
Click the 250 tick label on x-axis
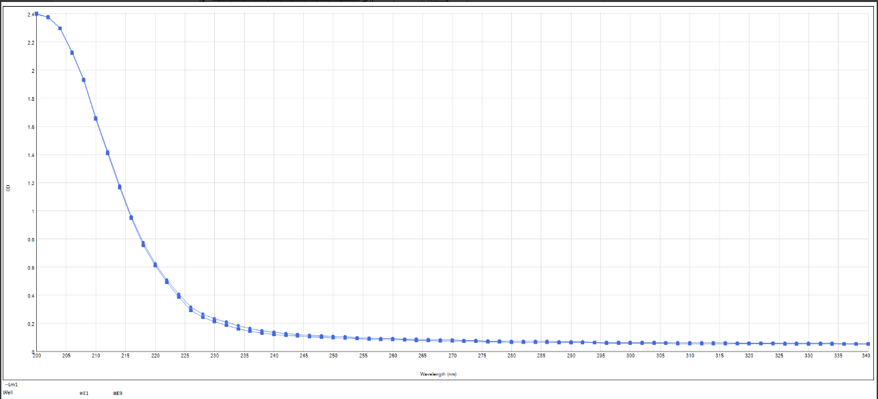pyautogui.click(x=333, y=356)
